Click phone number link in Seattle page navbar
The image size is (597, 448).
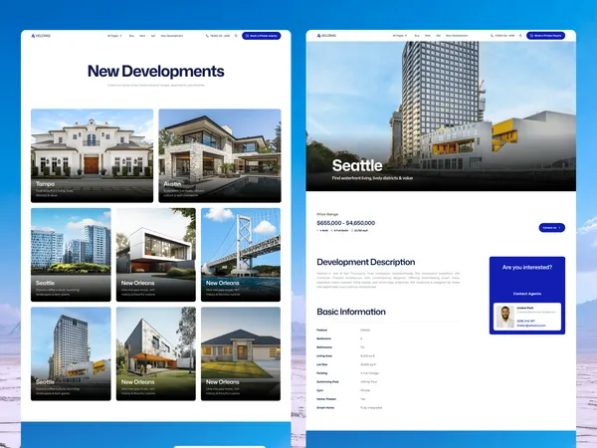pos(504,36)
